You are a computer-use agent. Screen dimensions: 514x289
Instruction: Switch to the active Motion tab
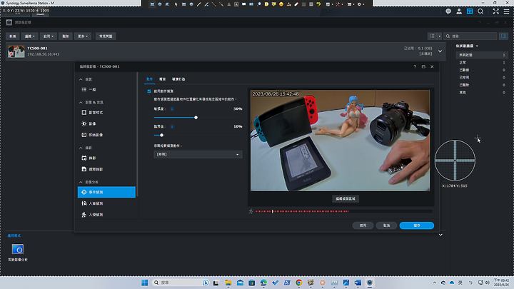tap(149, 79)
